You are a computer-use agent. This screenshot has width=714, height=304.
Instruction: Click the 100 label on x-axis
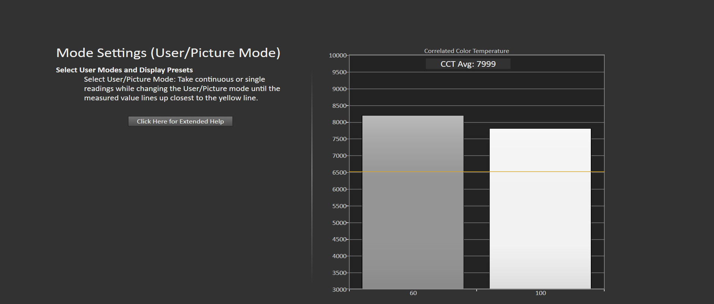[x=540, y=293]
